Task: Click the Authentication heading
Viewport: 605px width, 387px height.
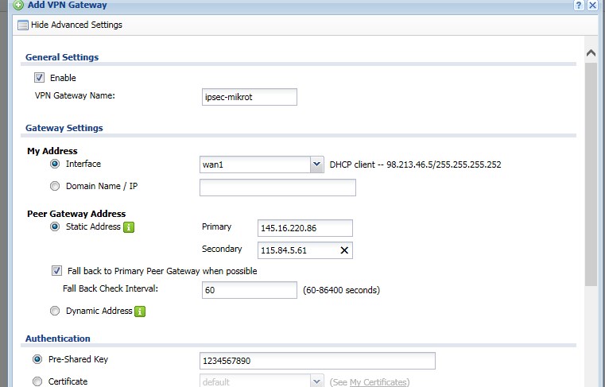Action: pyautogui.click(x=58, y=339)
